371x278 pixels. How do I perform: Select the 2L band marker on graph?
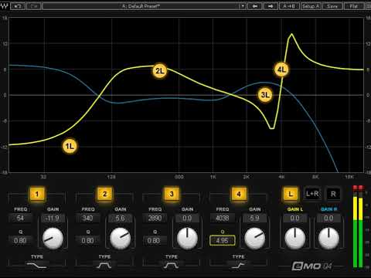pyautogui.click(x=160, y=70)
